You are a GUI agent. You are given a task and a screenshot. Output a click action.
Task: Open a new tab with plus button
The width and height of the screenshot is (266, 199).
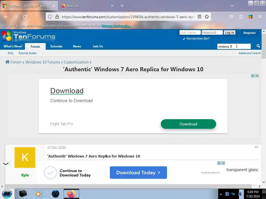tap(122, 6)
